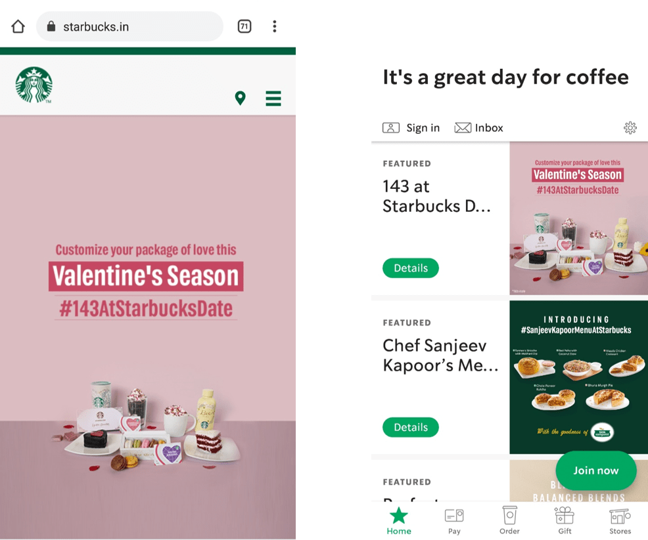The width and height of the screenshot is (648, 540).
Task: Tap the green store locator pin icon
Action: coord(240,98)
